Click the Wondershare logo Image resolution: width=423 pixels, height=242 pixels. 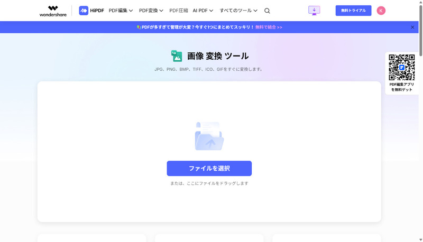(x=53, y=11)
